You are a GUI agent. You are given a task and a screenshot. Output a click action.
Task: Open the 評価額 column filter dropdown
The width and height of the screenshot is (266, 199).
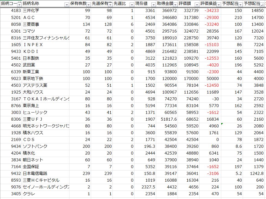point(197,5)
